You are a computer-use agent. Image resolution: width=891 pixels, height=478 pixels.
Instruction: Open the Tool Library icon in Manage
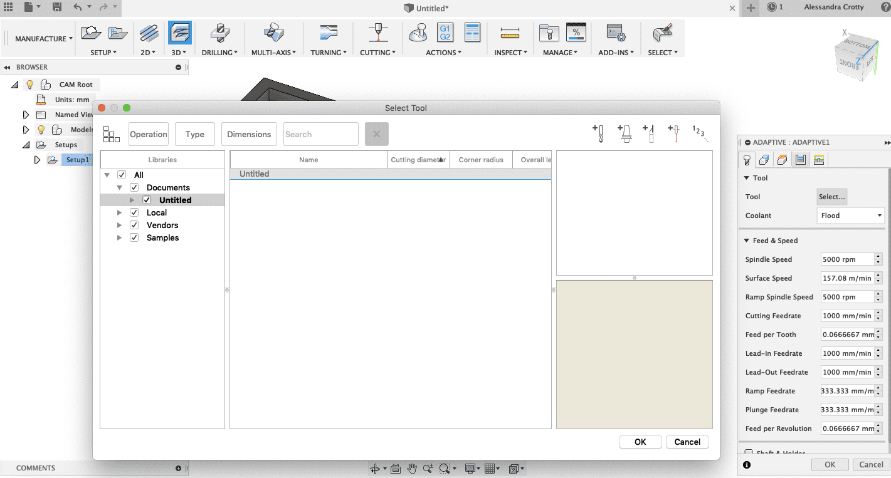pyautogui.click(x=549, y=33)
